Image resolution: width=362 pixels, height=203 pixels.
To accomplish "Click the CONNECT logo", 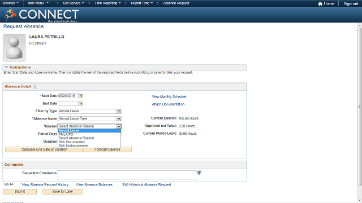I will [x=40, y=15].
